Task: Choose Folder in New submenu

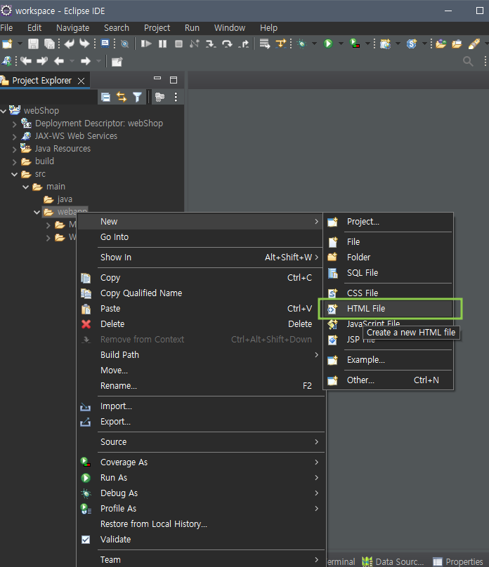Action: coord(389,257)
